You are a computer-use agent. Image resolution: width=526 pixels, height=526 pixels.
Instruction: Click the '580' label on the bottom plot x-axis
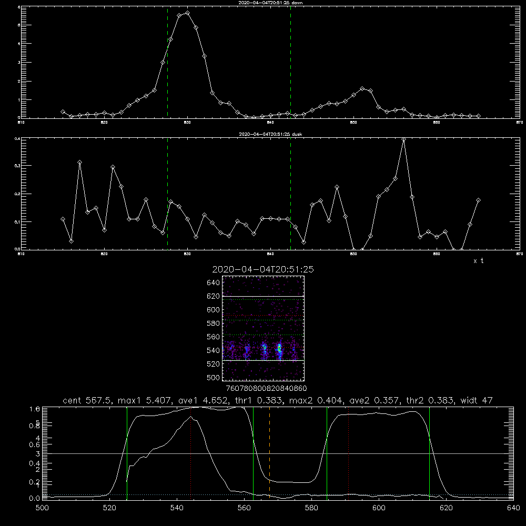pos(311,508)
